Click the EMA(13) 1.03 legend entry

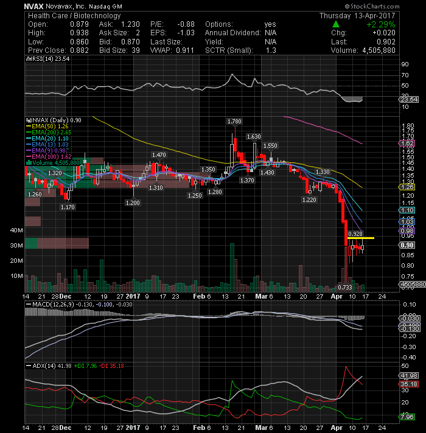point(47,144)
